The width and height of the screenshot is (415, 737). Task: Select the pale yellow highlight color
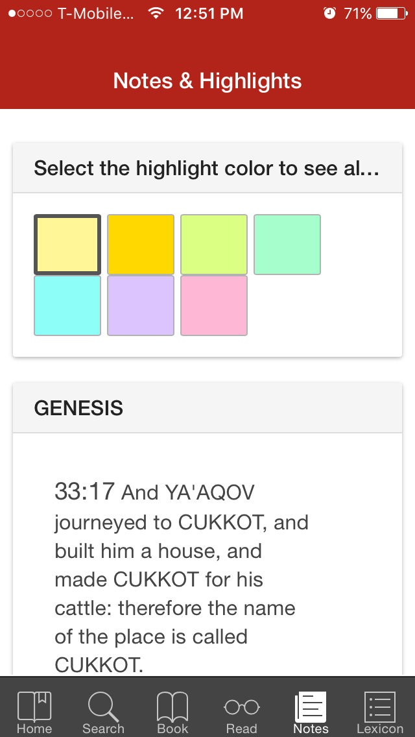(67, 245)
